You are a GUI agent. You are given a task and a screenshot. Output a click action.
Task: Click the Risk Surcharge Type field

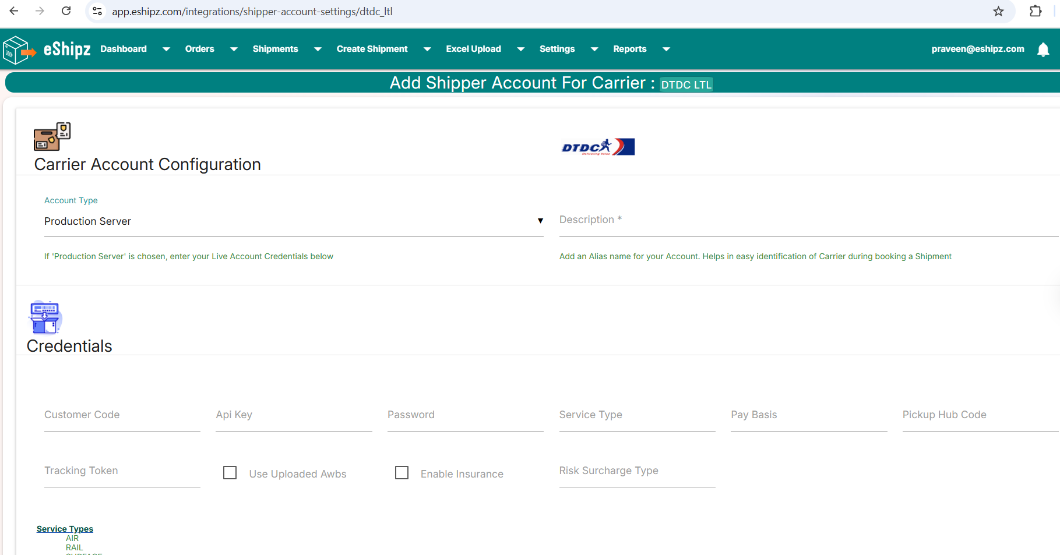click(638, 473)
